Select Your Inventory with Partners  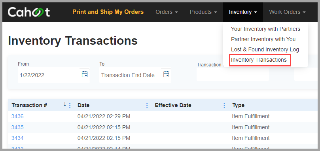[x=265, y=29]
